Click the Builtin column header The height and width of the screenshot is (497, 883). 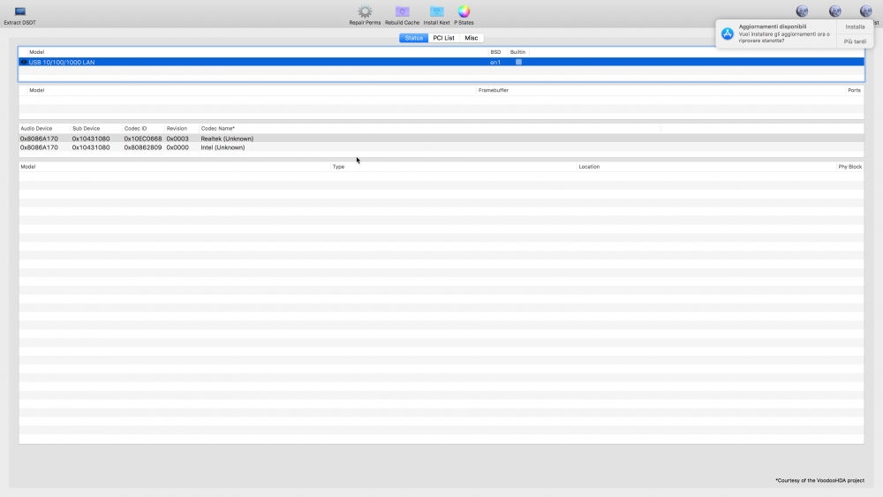pos(517,52)
